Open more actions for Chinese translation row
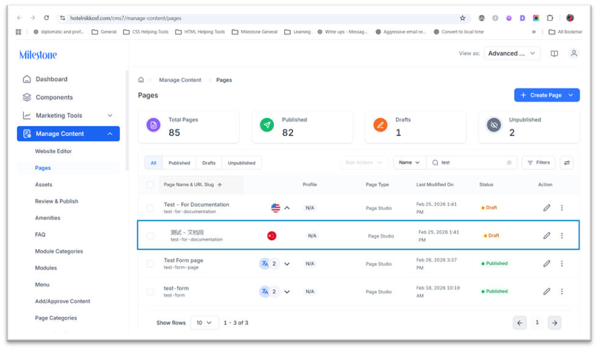The image size is (598, 350). coord(562,236)
